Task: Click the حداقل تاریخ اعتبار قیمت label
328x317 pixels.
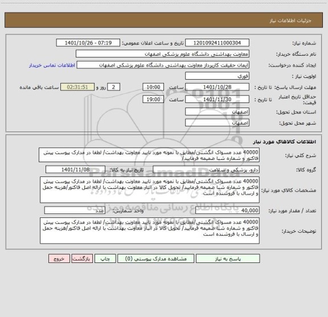Action: click(x=297, y=100)
